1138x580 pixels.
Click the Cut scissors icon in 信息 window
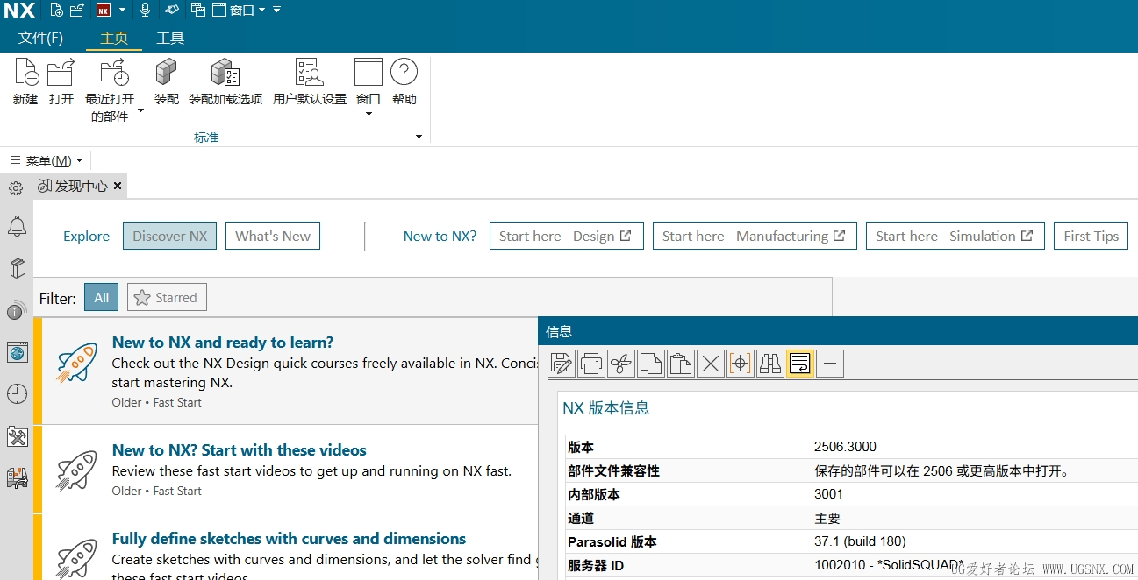pyautogui.click(x=621, y=363)
